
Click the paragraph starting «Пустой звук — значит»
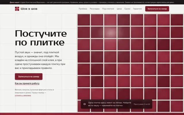(x=40, y=60)
